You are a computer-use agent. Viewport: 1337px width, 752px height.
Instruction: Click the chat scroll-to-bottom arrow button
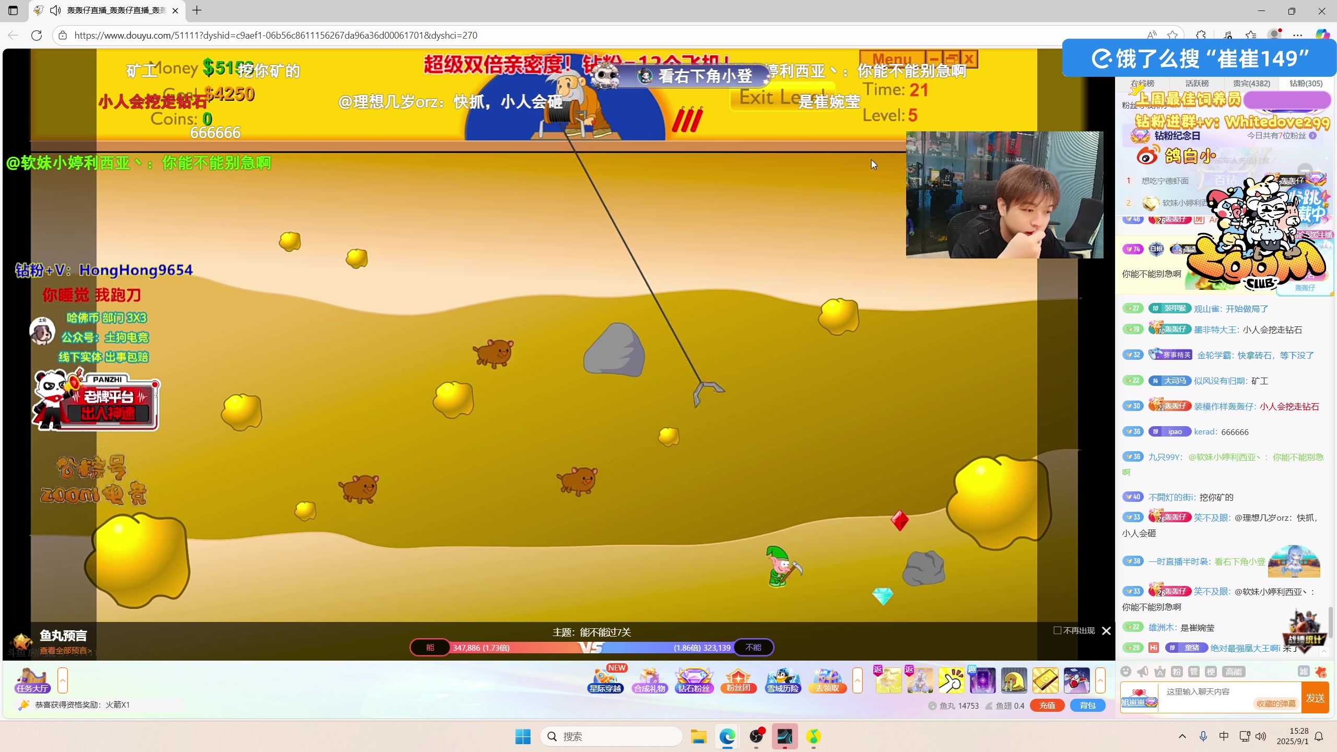1324,652
